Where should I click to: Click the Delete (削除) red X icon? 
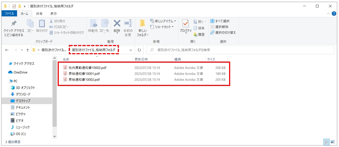coord(117,24)
